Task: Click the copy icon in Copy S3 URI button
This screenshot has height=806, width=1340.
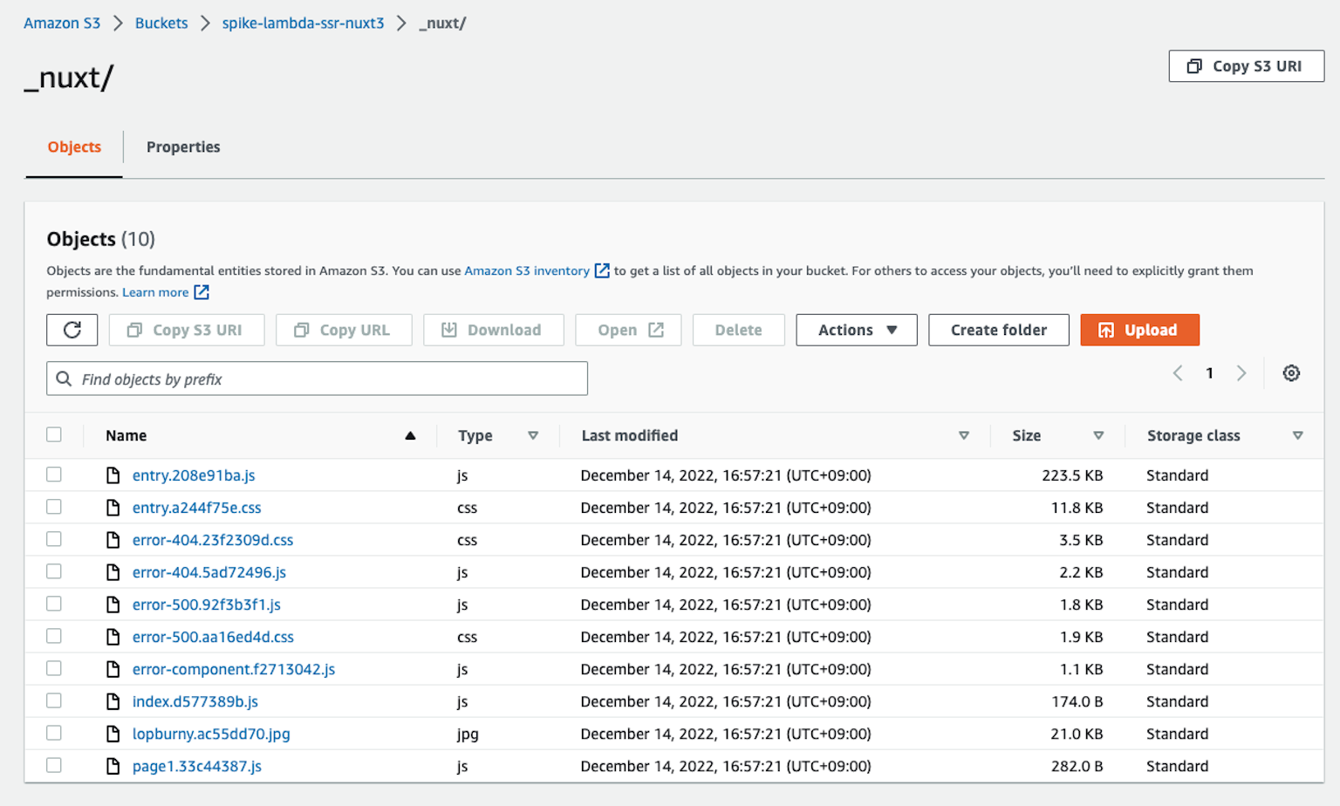Action: [133, 330]
